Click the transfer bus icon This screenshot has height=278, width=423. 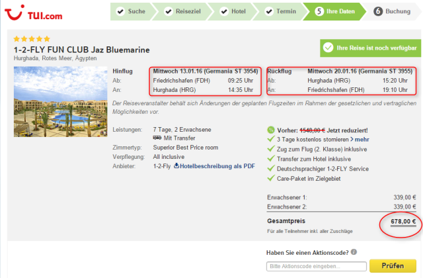(x=157, y=138)
